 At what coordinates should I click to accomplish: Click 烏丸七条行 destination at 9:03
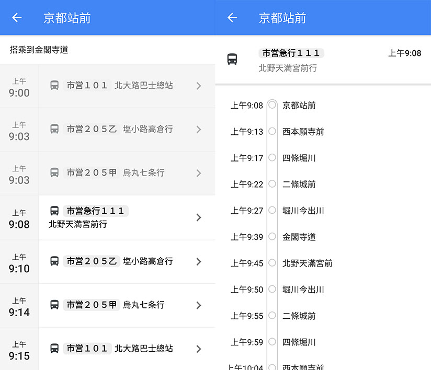pyautogui.click(x=143, y=172)
